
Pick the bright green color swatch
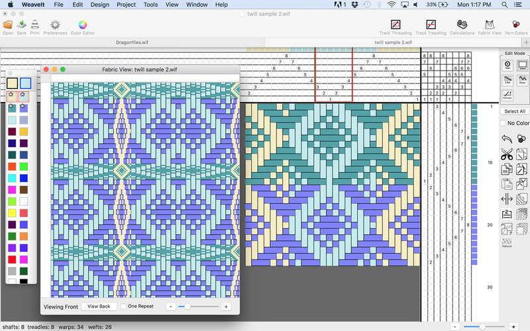(24, 166)
